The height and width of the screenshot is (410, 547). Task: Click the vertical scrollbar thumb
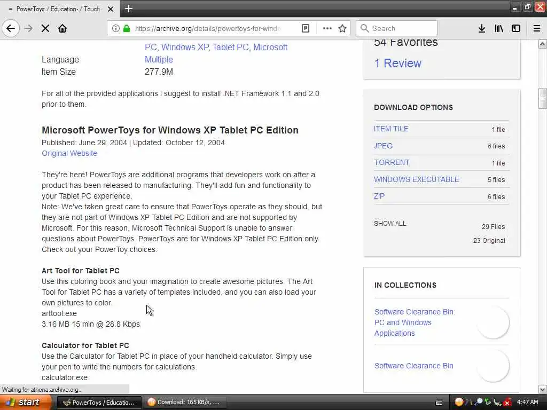pyautogui.click(x=543, y=99)
